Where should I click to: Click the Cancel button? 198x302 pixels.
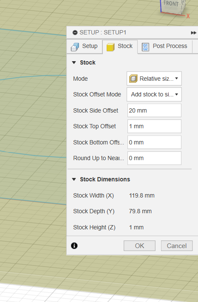point(177,246)
